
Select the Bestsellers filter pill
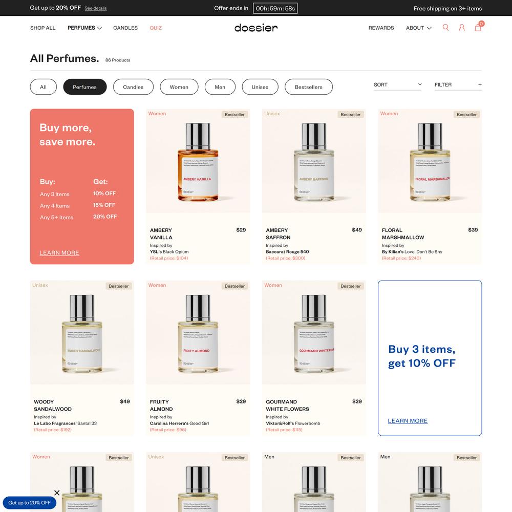pos(309,87)
